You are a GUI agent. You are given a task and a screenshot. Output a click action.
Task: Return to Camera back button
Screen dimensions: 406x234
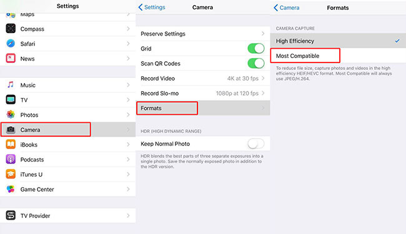[x=286, y=7]
